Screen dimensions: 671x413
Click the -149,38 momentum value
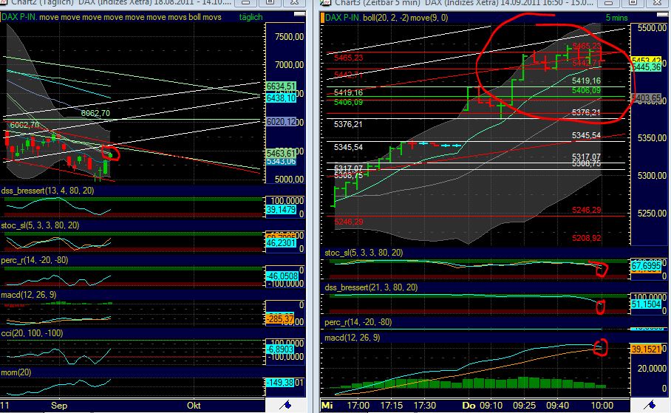coord(280,383)
